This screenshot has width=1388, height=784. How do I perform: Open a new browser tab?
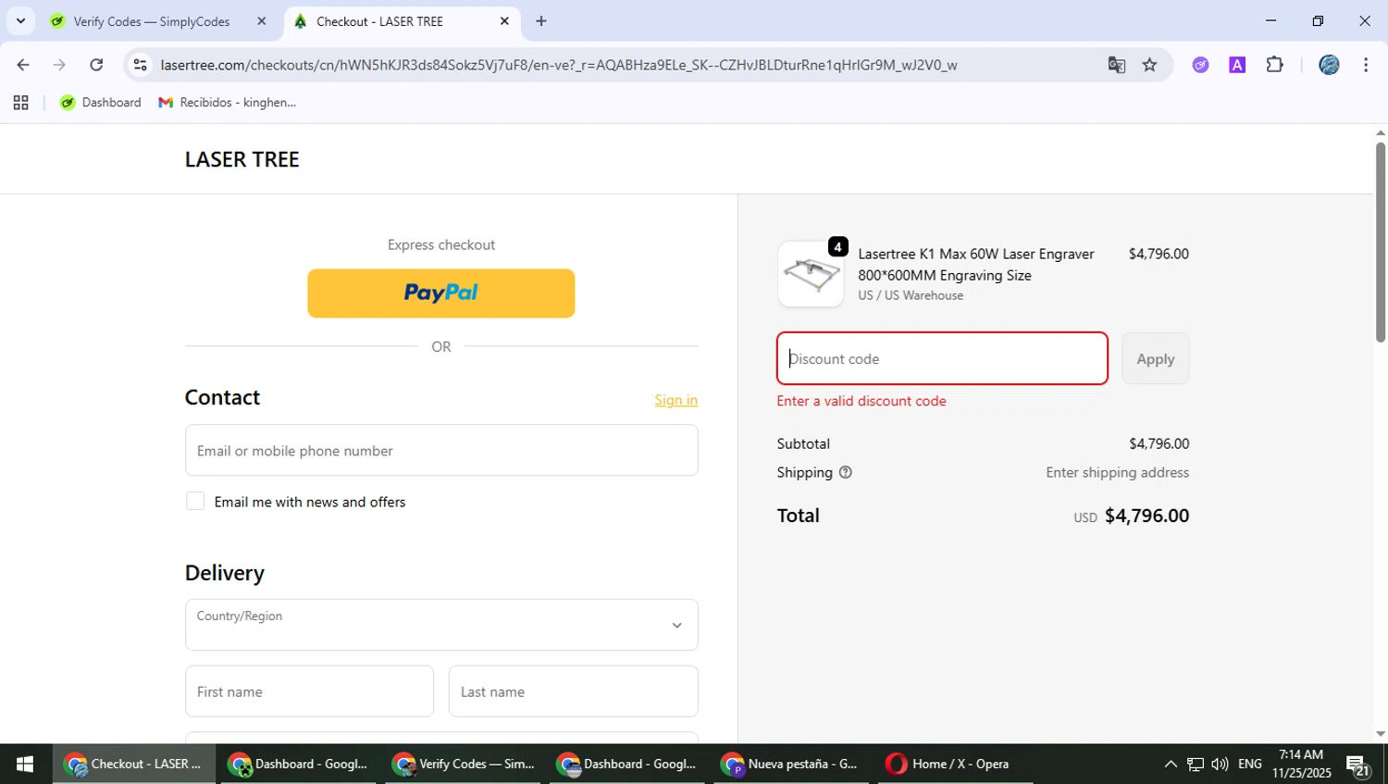(x=541, y=21)
